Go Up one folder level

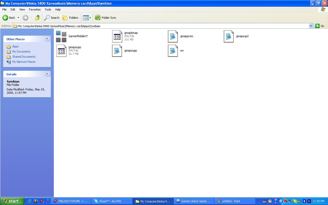(x=38, y=18)
